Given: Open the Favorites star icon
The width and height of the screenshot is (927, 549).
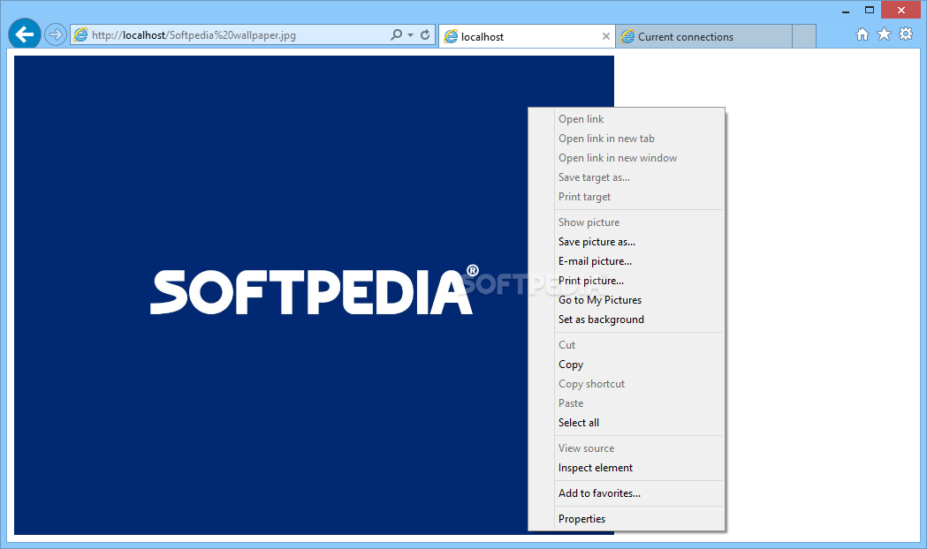Looking at the screenshot, I should pyautogui.click(x=884, y=34).
